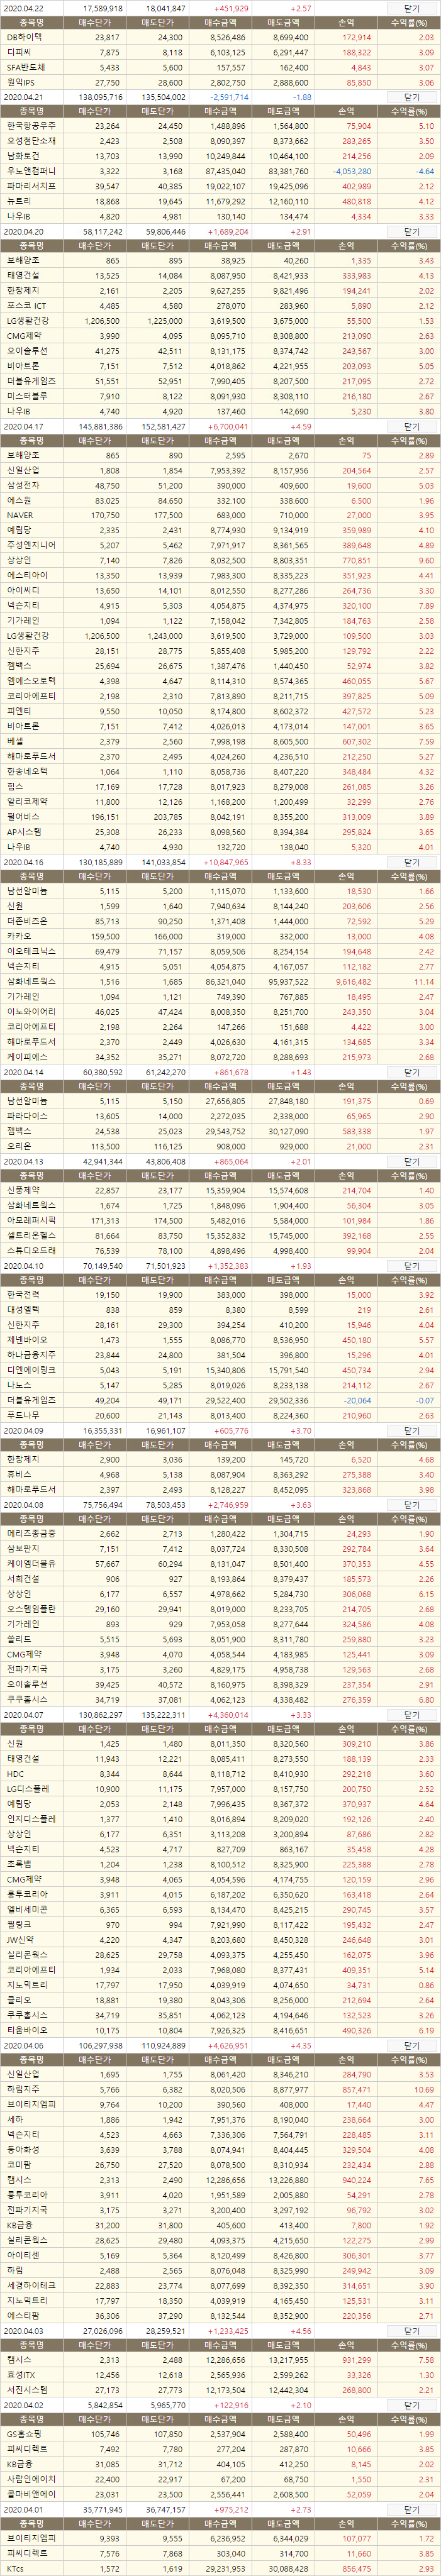This screenshot has width=441, height=2576.
Task: Close the 2020.04.06 trade list
Action: (x=411, y=2046)
